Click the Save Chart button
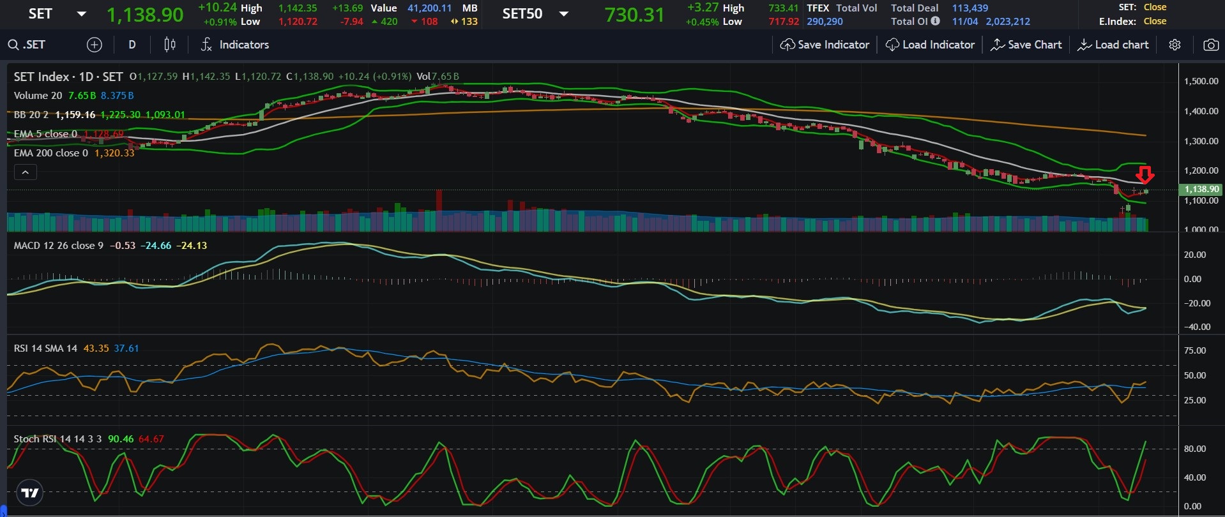The height and width of the screenshot is (517, 1225). click(1026, 45)
